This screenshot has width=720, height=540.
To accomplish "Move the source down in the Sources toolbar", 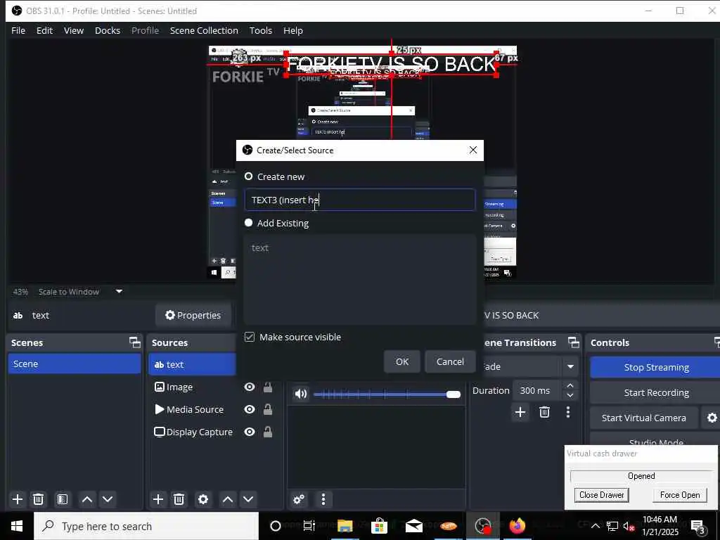I will tap(248, 499).
